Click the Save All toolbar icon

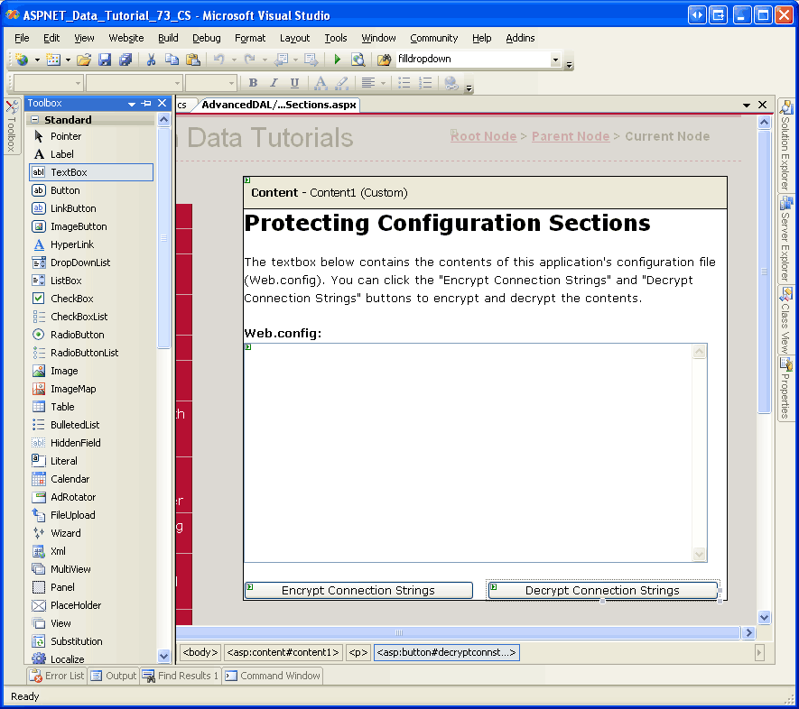pyautogui.click(x=125, y=60)
